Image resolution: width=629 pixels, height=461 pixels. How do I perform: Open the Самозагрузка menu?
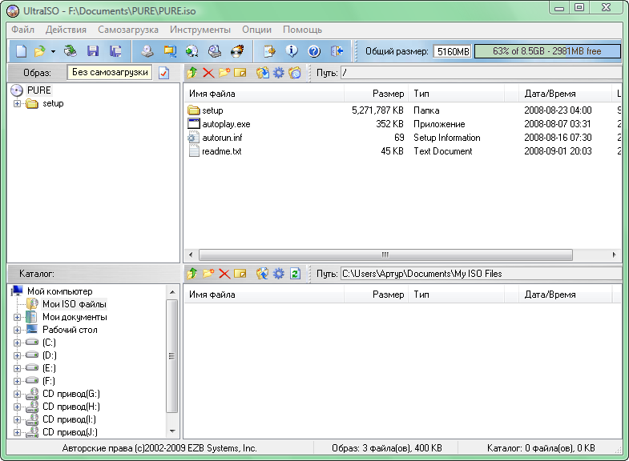128,30
